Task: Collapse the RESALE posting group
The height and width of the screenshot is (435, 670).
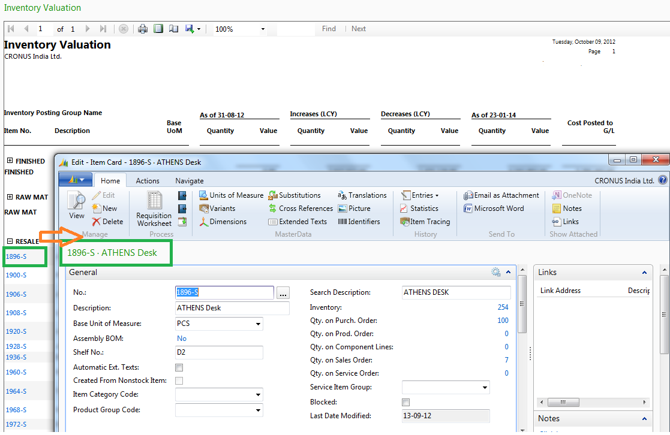Action: tap(10, 241)
